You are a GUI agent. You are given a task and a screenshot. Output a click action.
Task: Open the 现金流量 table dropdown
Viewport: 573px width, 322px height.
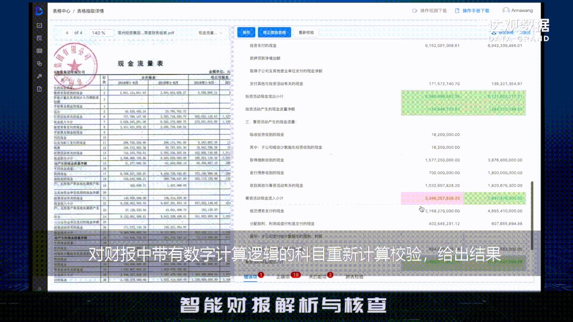(210, 33)
